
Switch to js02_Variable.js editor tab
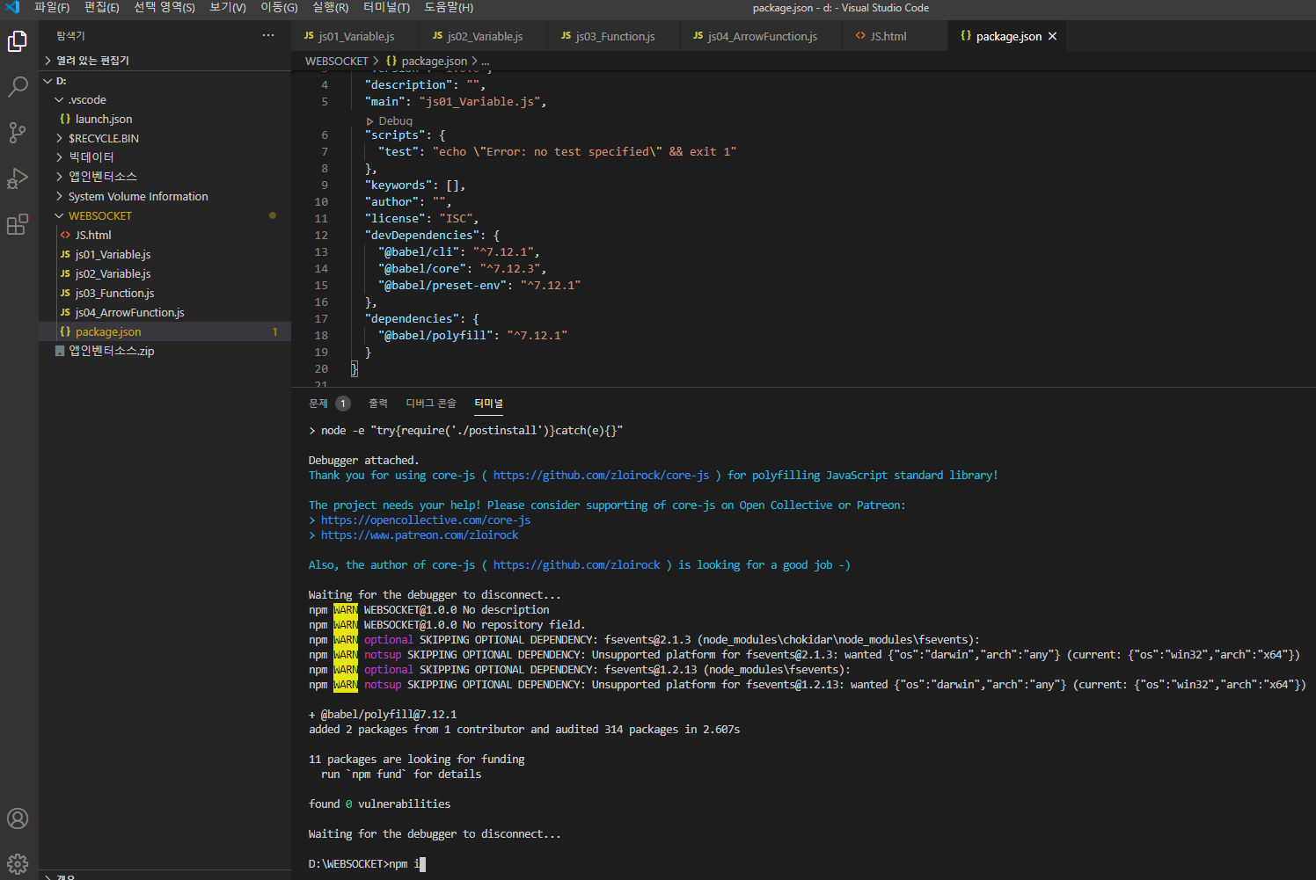[x=484, y=36]
